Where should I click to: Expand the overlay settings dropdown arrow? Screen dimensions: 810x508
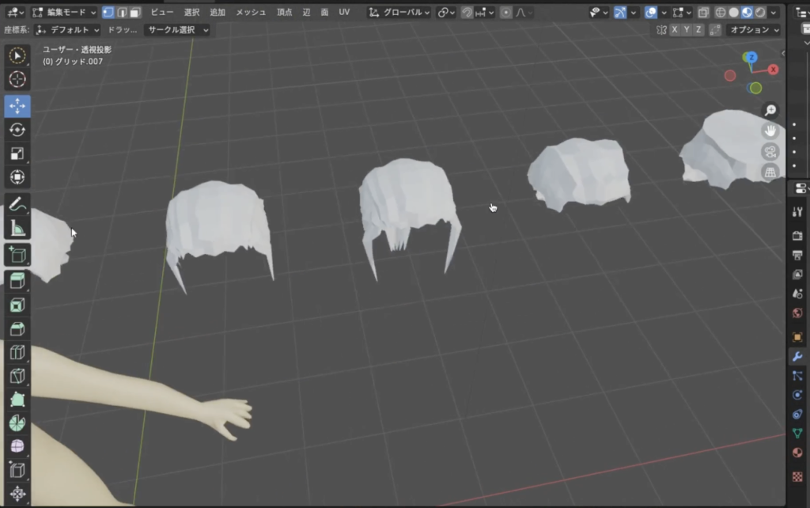(664, 13)
